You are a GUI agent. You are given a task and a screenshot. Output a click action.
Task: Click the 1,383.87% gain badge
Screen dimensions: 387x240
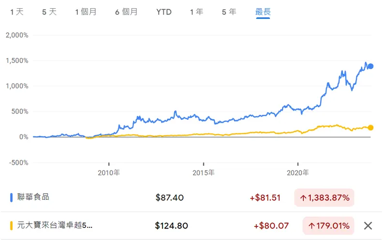click(x=324, y=198)
